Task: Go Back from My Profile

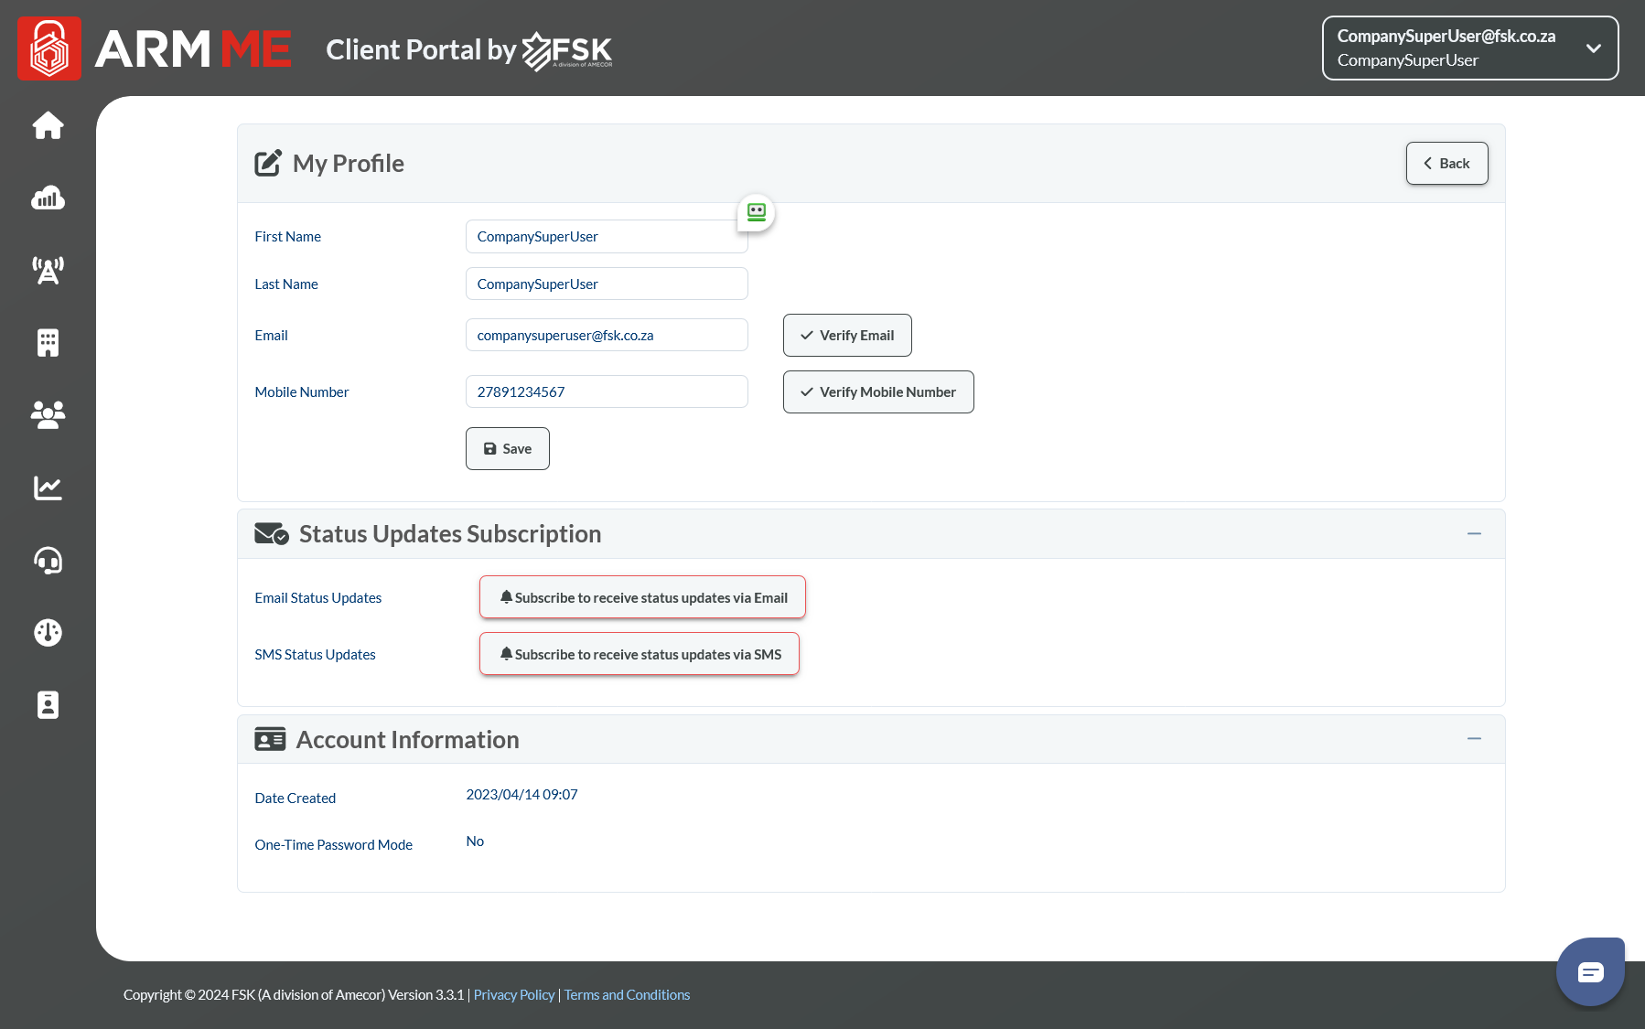Action: [1446, 164]
